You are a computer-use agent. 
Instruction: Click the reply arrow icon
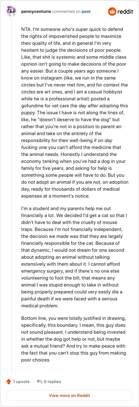click(40, 382)
